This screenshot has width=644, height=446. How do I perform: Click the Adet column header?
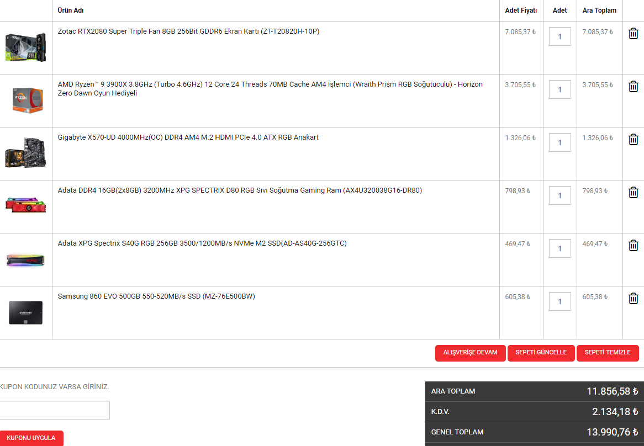(x=559, y=10)
